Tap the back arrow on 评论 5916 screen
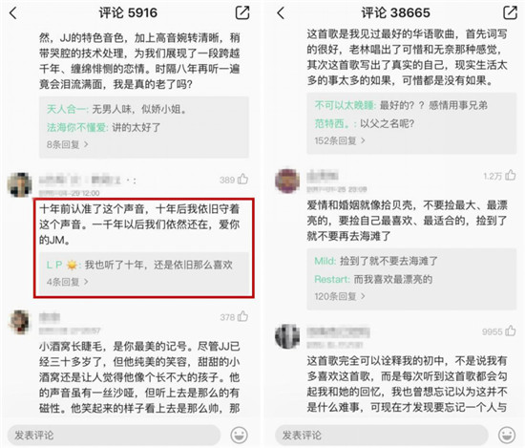525x448 pixels. (13, 13)
